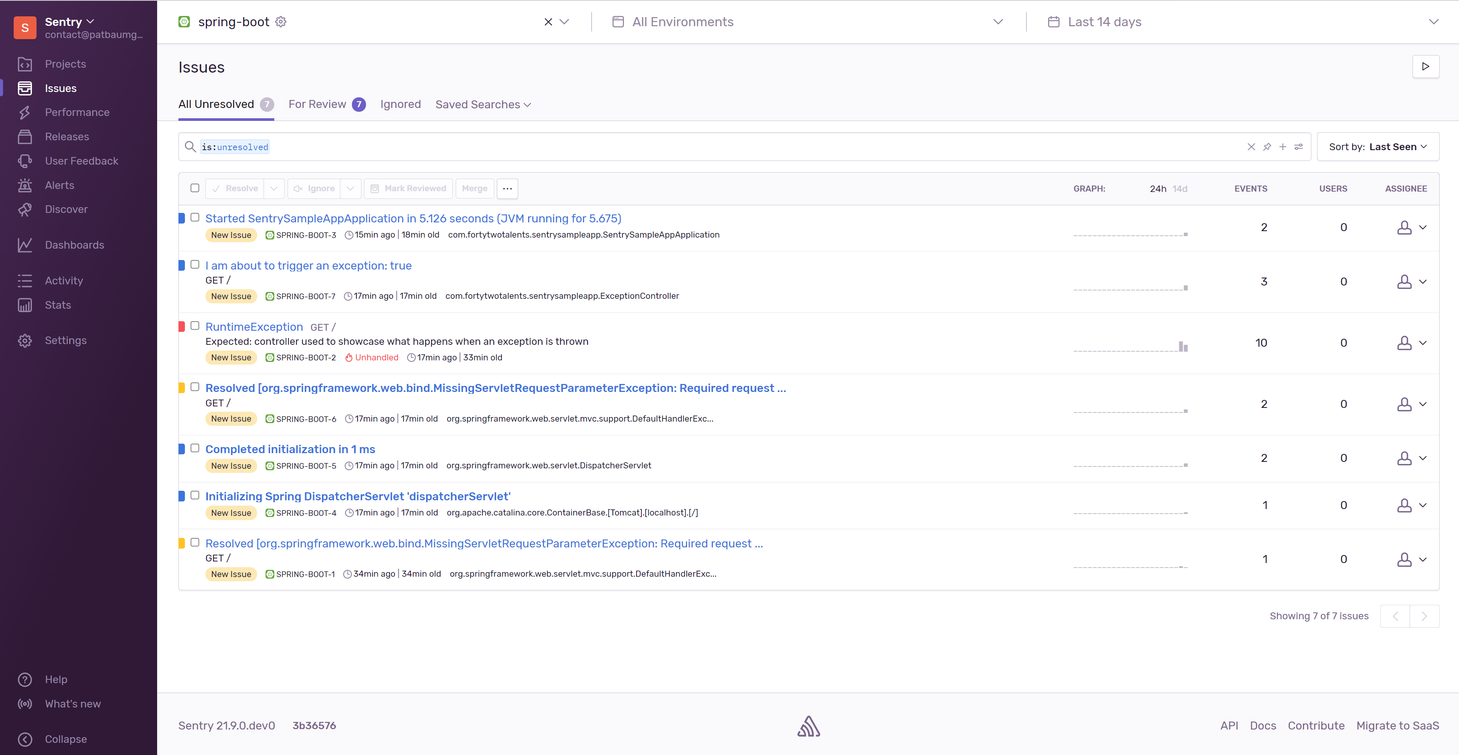Open spring-boot project settings gear icon

click(281, 22)
